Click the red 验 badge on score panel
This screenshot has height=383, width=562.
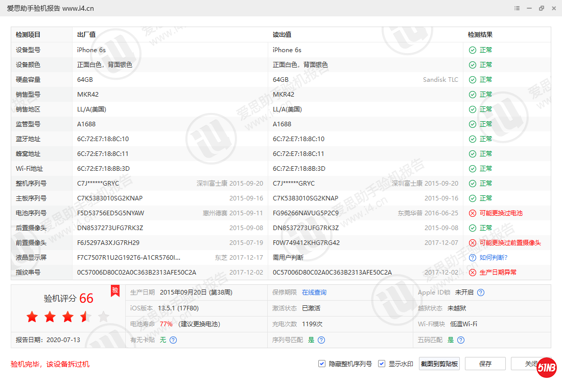tap(115, 291)
